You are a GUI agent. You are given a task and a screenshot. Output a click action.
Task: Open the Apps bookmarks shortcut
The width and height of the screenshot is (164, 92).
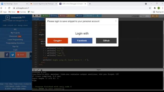click(x=4, y=12)
